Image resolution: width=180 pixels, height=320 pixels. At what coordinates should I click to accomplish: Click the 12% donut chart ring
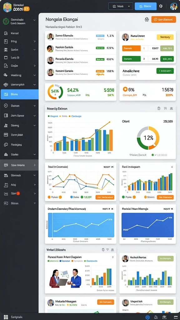point(148,138)
